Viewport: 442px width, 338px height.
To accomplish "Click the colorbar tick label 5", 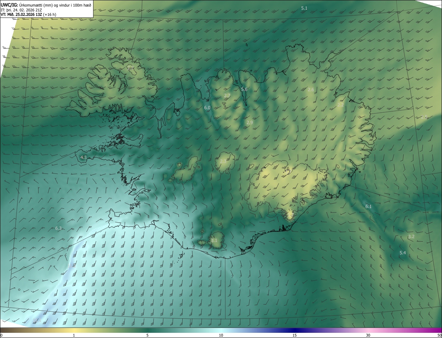I will [147, 335].
